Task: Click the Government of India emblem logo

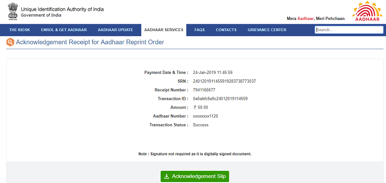Action: pyautogui.click(x=13, y=12)
